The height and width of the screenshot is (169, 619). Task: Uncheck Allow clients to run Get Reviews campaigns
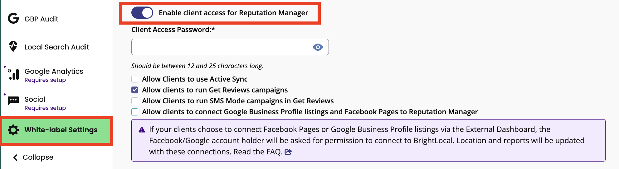[135, 90]
